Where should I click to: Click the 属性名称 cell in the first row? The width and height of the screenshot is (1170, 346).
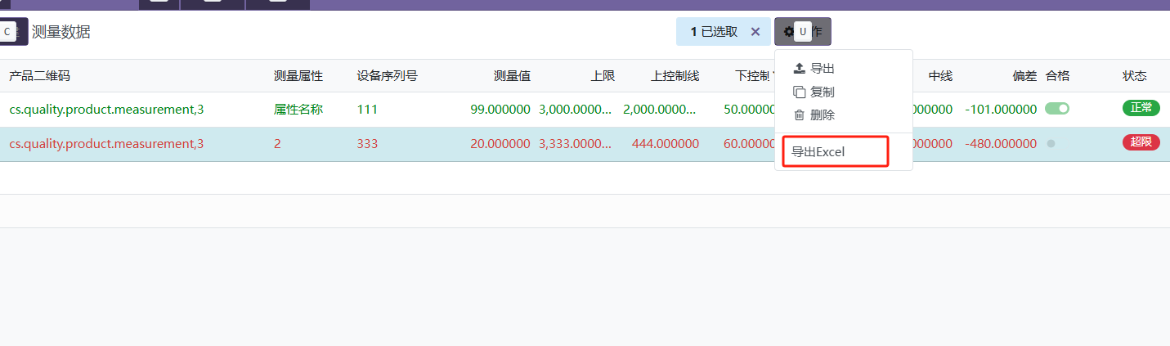click(x=298, y=109)
